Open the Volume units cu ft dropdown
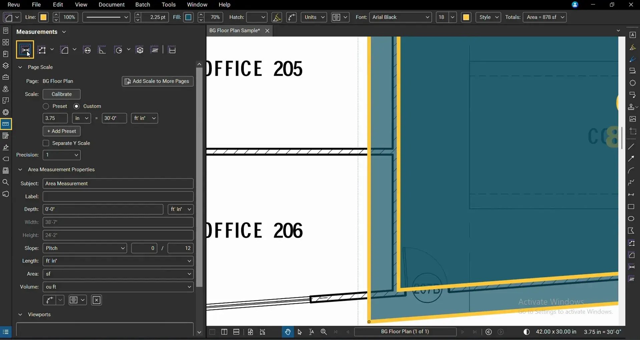Viewport: 640px width, 340px height. 118,287
